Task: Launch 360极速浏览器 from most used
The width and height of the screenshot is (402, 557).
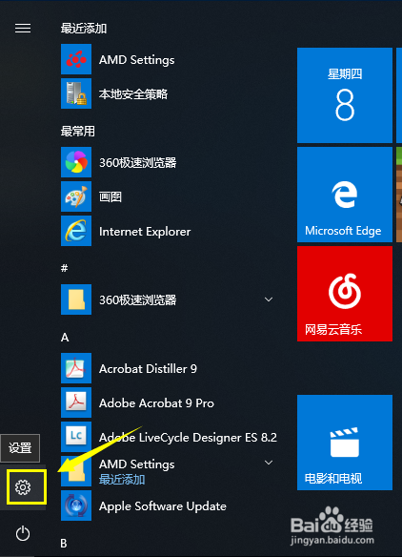Action: [x=167, y=162]
